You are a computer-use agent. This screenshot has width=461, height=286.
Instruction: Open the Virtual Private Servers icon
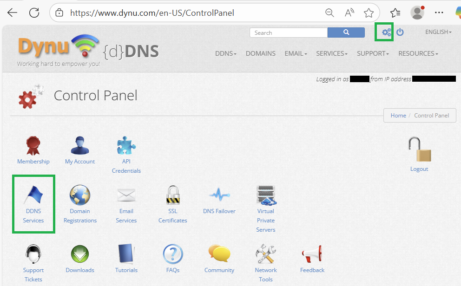click(x=266, y=195)
